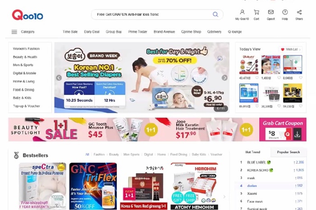Toggle wishlist heart on 59,230 item
Screen dimensions: 316x210
click(x=301, y=106)
